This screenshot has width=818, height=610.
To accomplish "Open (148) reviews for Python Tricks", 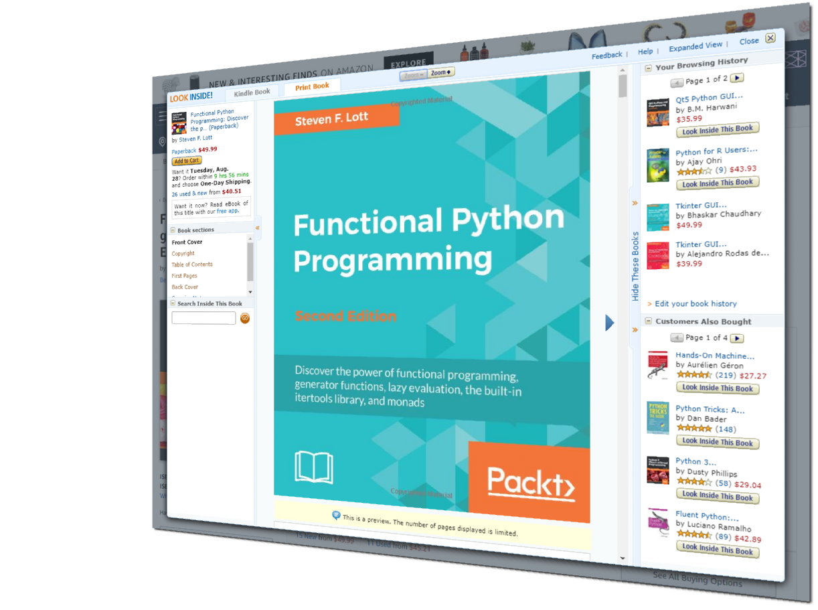I will tap(726, 429).
